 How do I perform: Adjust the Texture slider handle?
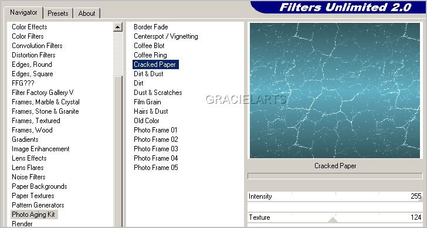[x=333, y=220]
